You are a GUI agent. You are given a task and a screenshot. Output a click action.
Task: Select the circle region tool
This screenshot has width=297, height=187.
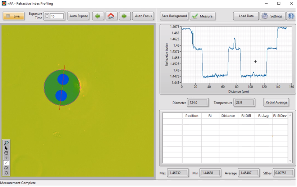(6, 173)
